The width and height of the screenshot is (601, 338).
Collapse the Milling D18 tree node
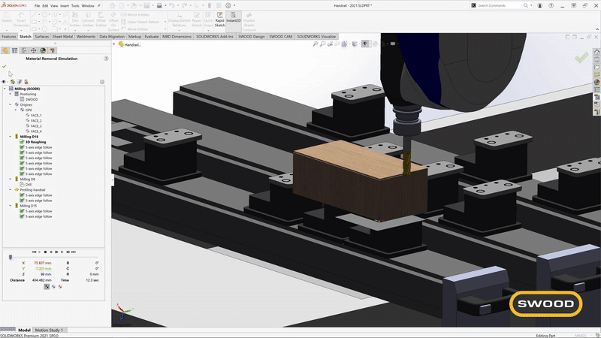[11, 137]
